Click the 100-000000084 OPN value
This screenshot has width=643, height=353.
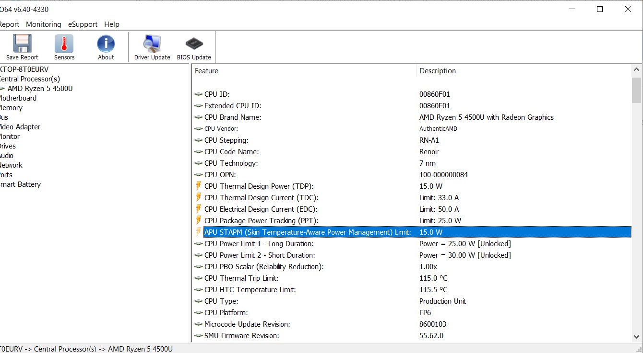443,175
